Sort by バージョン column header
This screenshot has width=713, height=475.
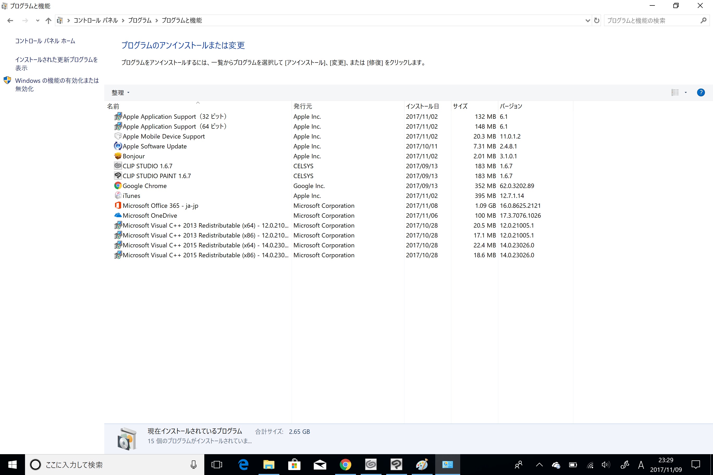535,106
